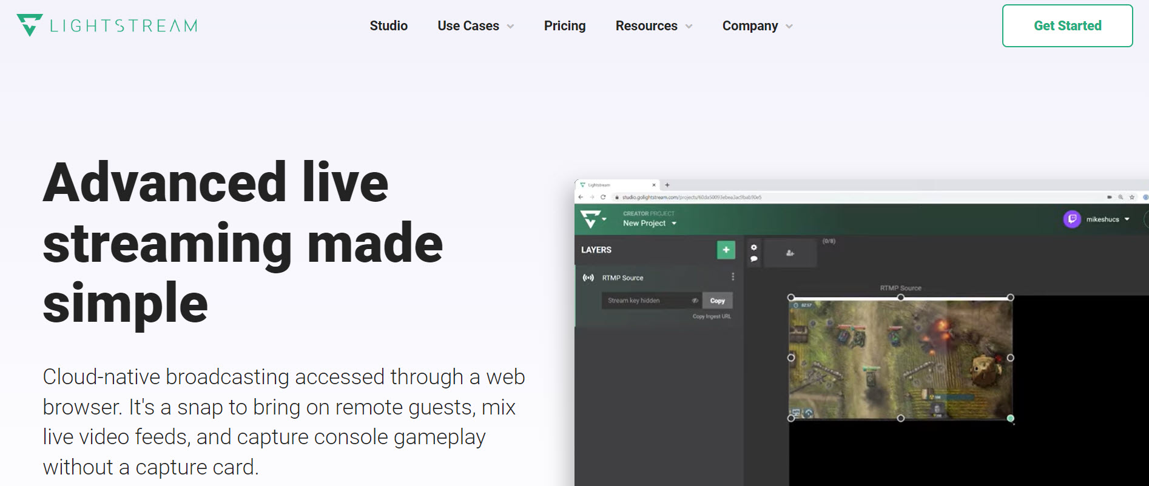Click the RTMP Source label above canvas
This screenshot has height=486, width=1149.
pos(900,288)
